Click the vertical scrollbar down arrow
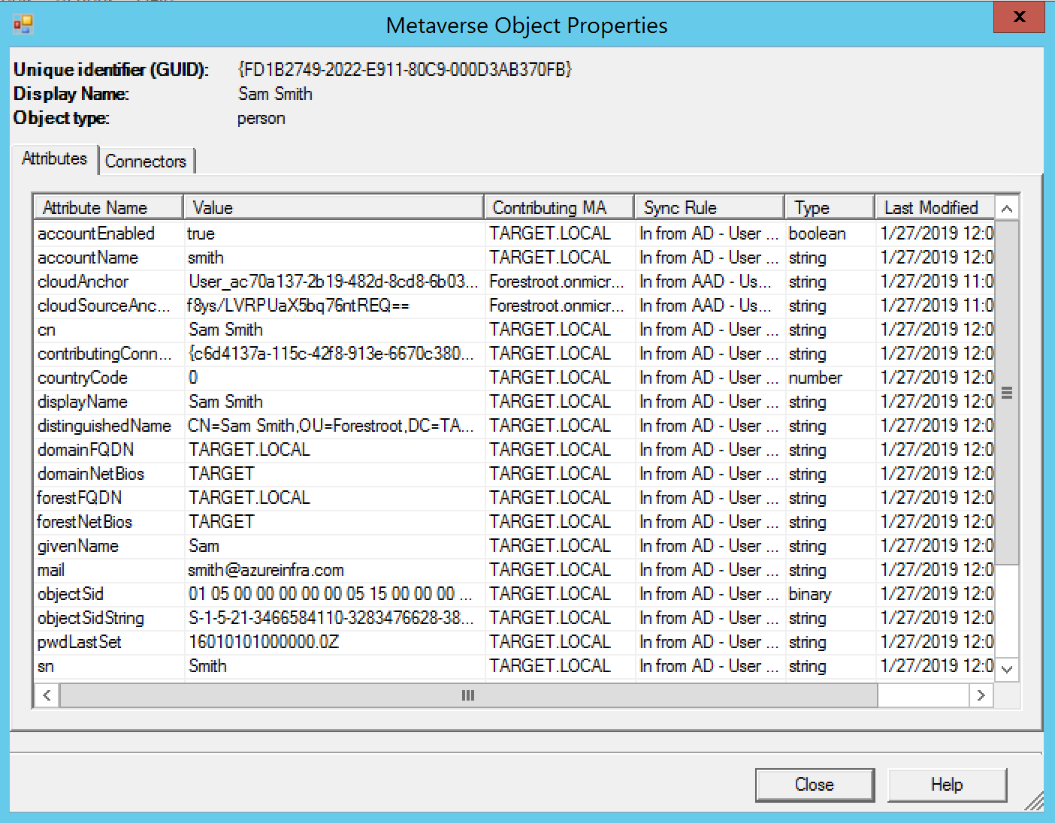The width and height of the screenshot is (1055, 823). [x=1007, y=671]
